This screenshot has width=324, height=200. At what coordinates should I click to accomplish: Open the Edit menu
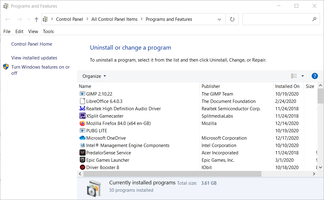tap(19, 32)
